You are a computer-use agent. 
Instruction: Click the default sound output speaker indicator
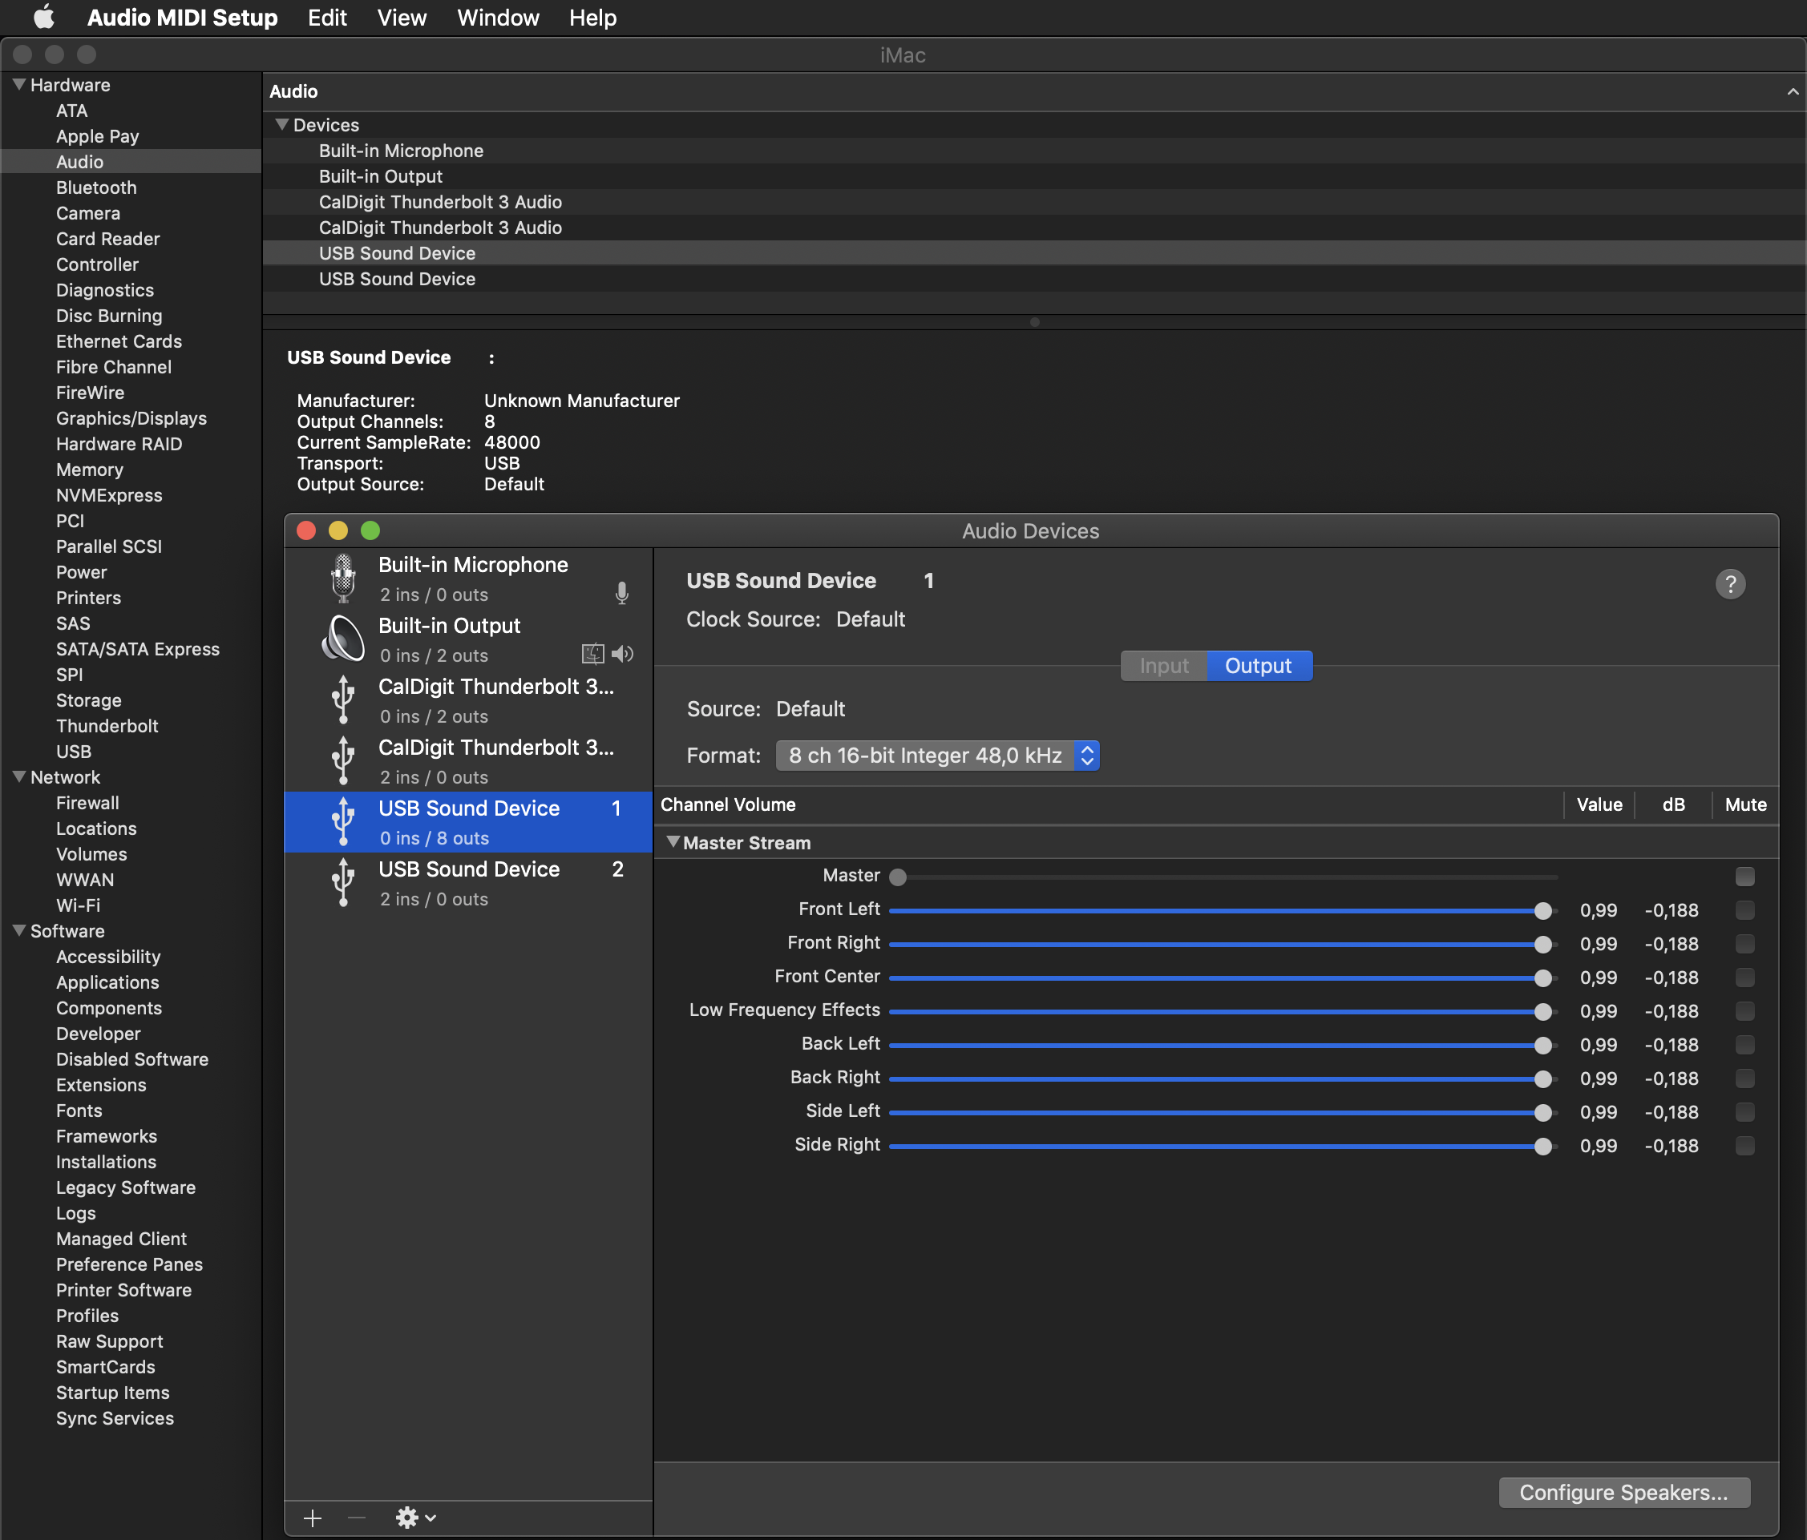point(623,654)
